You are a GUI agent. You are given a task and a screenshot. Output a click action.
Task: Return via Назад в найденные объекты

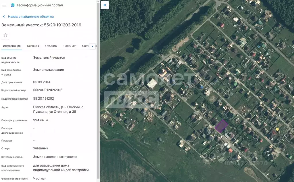pyautogui.click(x=31, y=17)
